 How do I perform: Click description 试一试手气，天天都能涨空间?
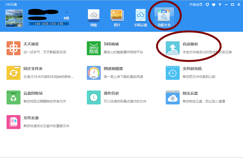(45, 52)
